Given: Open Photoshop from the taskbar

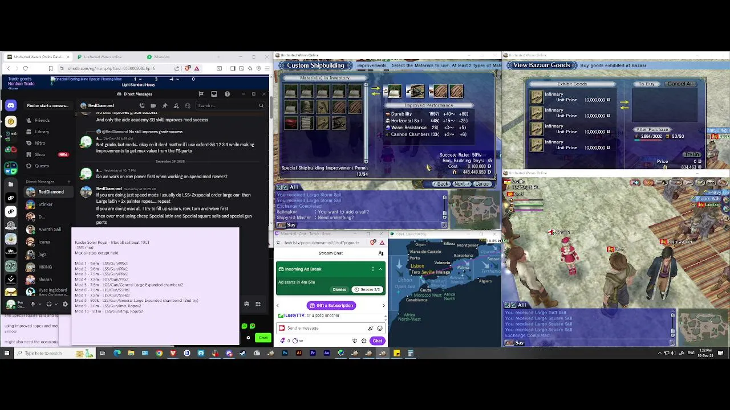Looking at the screenshot, I should 285,353.
